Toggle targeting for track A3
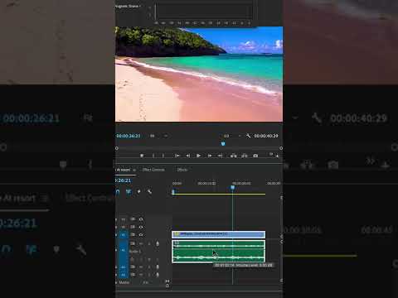The width and height of the screenshot is (398, 298). [x=124, y=275]
